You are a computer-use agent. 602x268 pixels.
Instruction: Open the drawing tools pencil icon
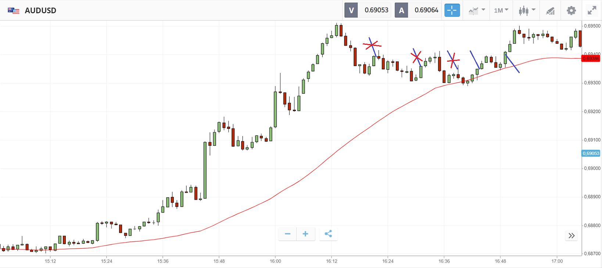click(x=550, y=11)
